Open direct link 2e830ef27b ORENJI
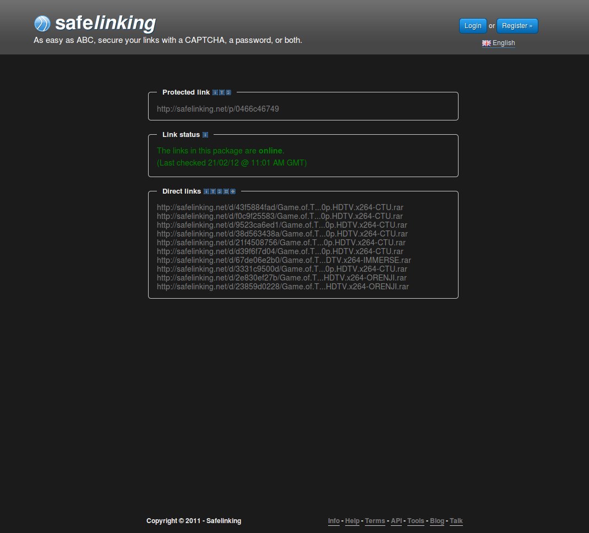This screenshot has height=533, width=589. 282,278
